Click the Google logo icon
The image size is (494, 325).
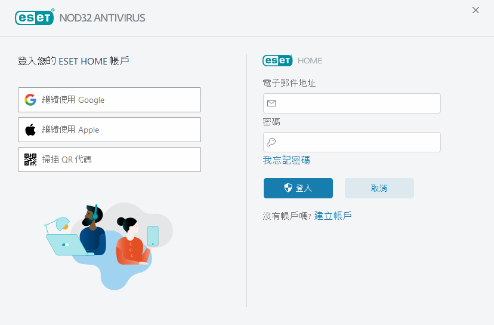tap(30, 100)
